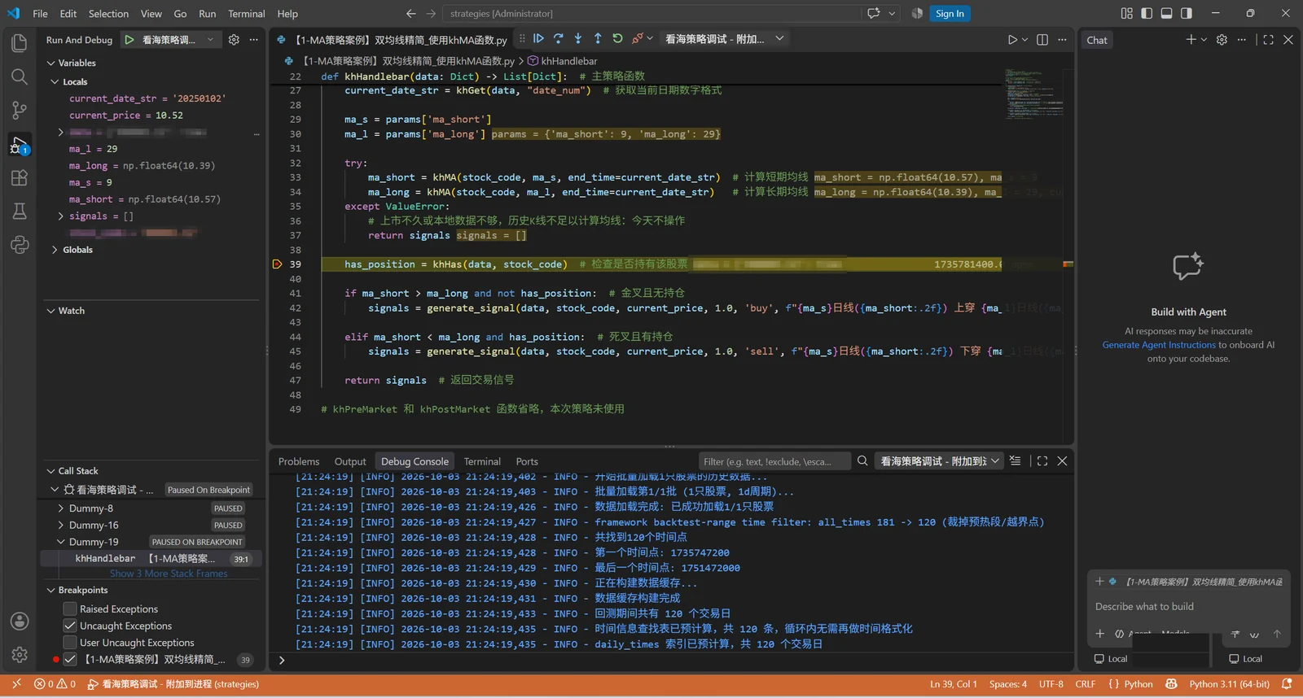Open Chat settings gear
This screenshot has height=698, width=1303.
click(x=1222, y=40)
